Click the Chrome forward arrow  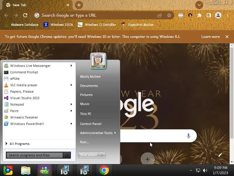[16, 15]
